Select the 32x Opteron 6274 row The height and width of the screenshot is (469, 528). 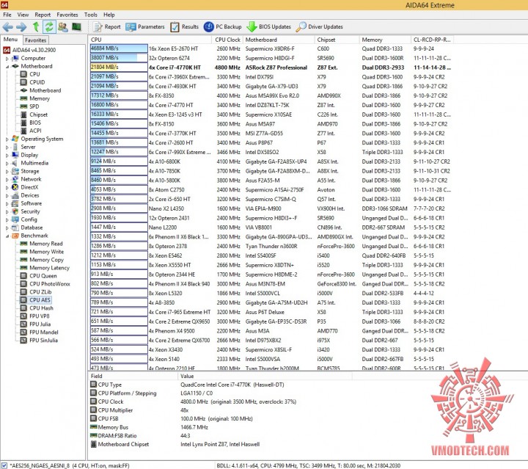coord(271,58)
